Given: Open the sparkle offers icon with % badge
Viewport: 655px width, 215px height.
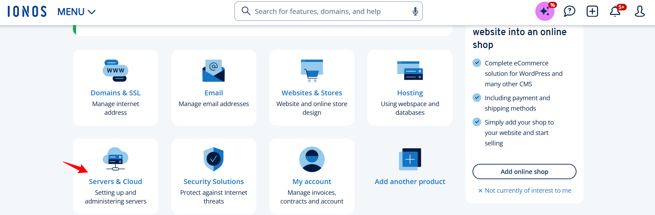Looking at the screenshot, I should tap(545, 11).
